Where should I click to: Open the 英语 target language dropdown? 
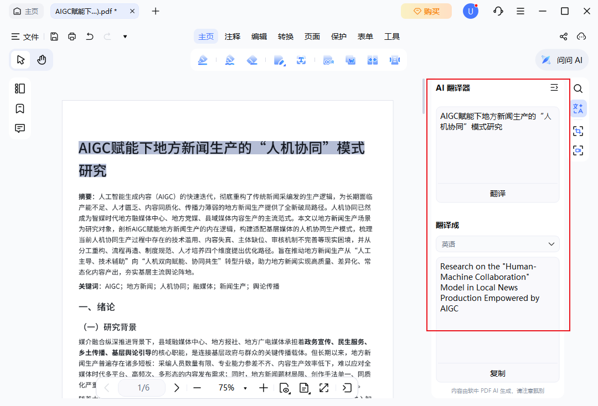coord(497,244)
